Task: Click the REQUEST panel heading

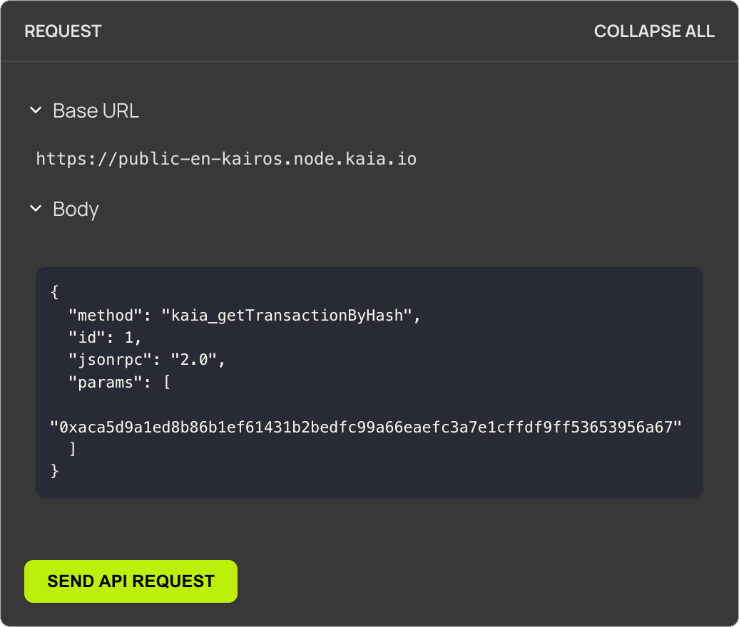Action: (x=63, y=31)
